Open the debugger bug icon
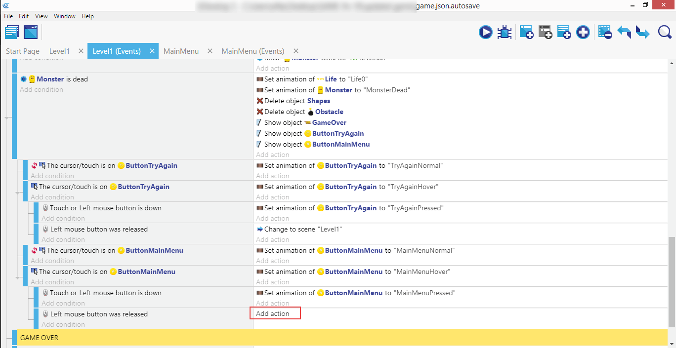676x348 pixels. tap(505, 33)
